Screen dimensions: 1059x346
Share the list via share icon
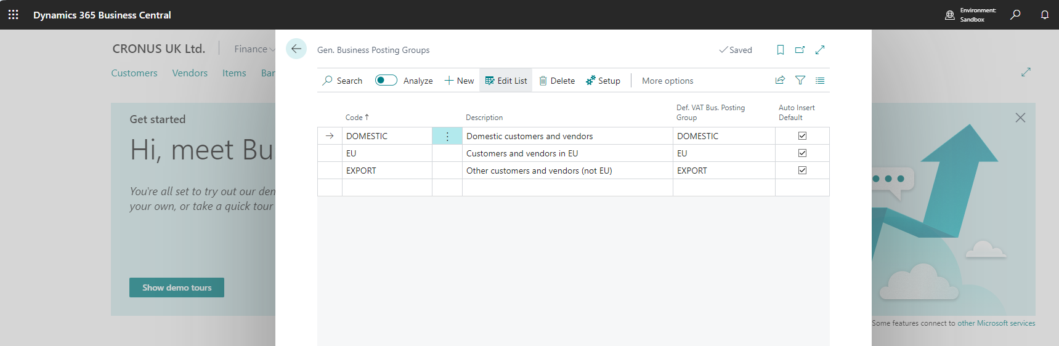coord(780,80)
